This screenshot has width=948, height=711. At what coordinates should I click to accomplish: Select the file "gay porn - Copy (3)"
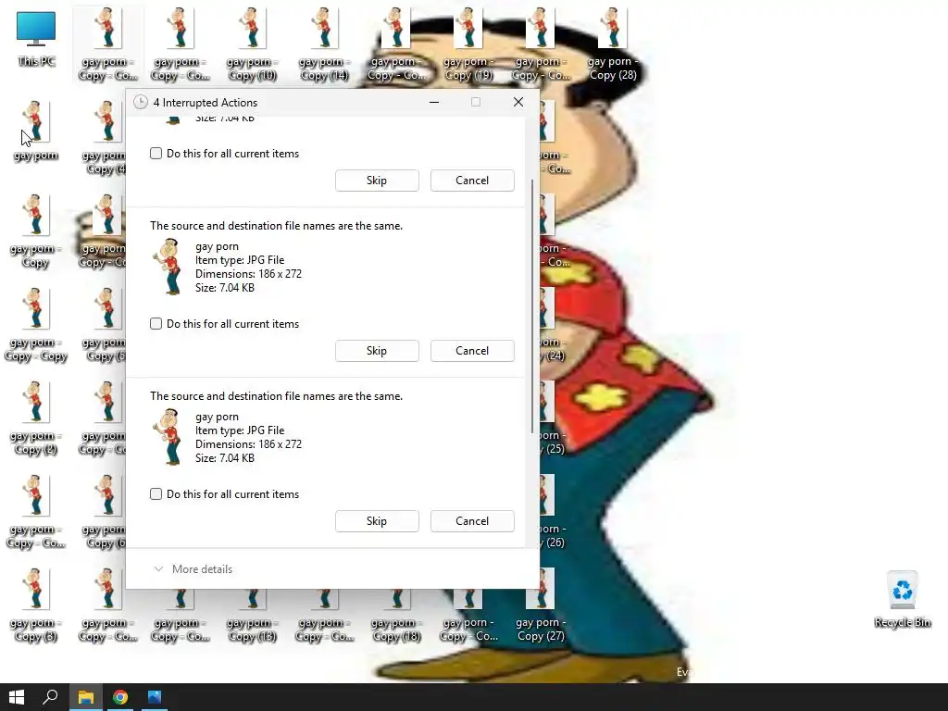point(35,605)
